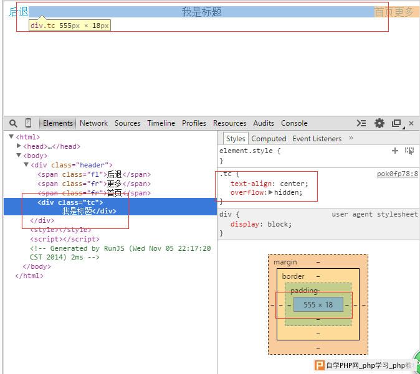Expand the overflow hidden shorthand triangle

coord(270,192)
